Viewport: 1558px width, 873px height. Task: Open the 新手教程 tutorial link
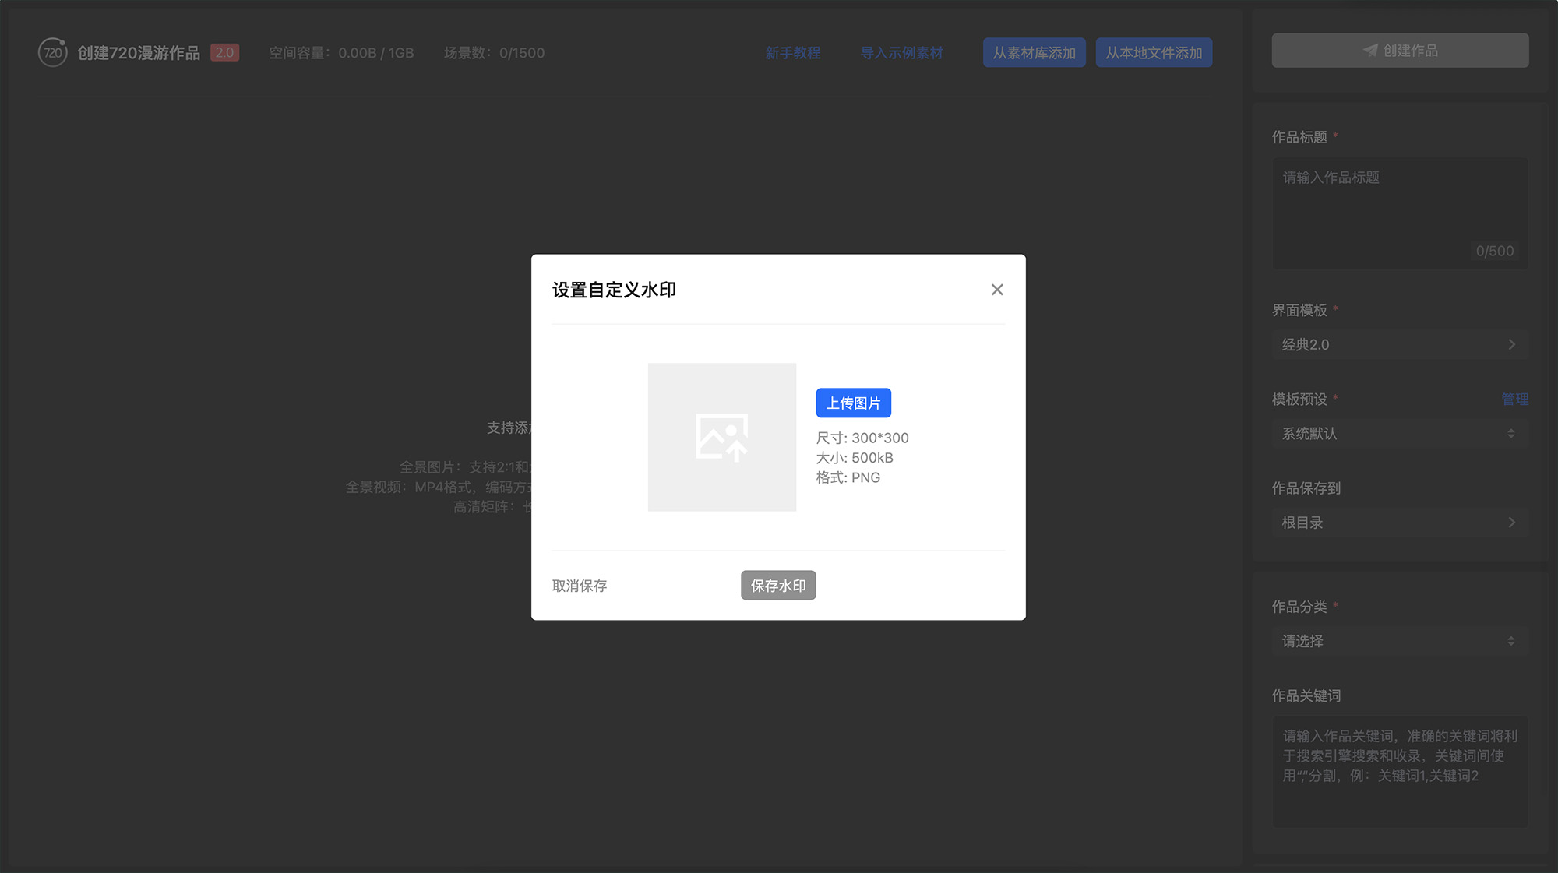(792, 53)
